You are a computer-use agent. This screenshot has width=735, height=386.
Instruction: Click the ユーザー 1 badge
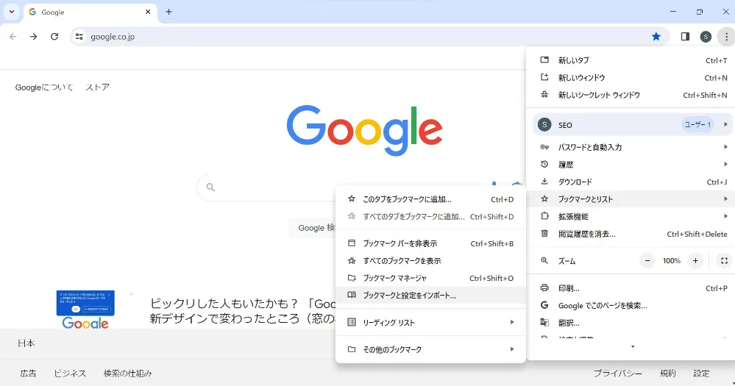point(697,124)
